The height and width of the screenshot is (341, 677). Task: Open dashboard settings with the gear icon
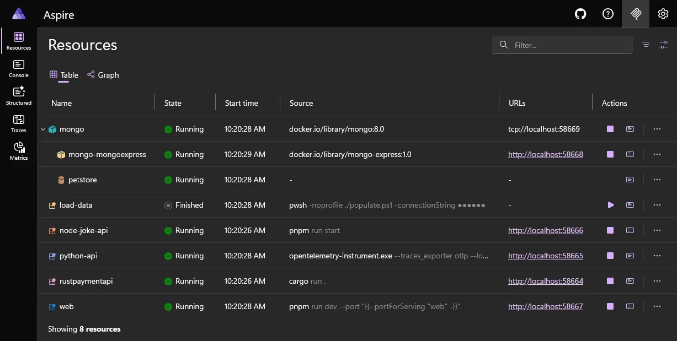(x=663, y=14)
